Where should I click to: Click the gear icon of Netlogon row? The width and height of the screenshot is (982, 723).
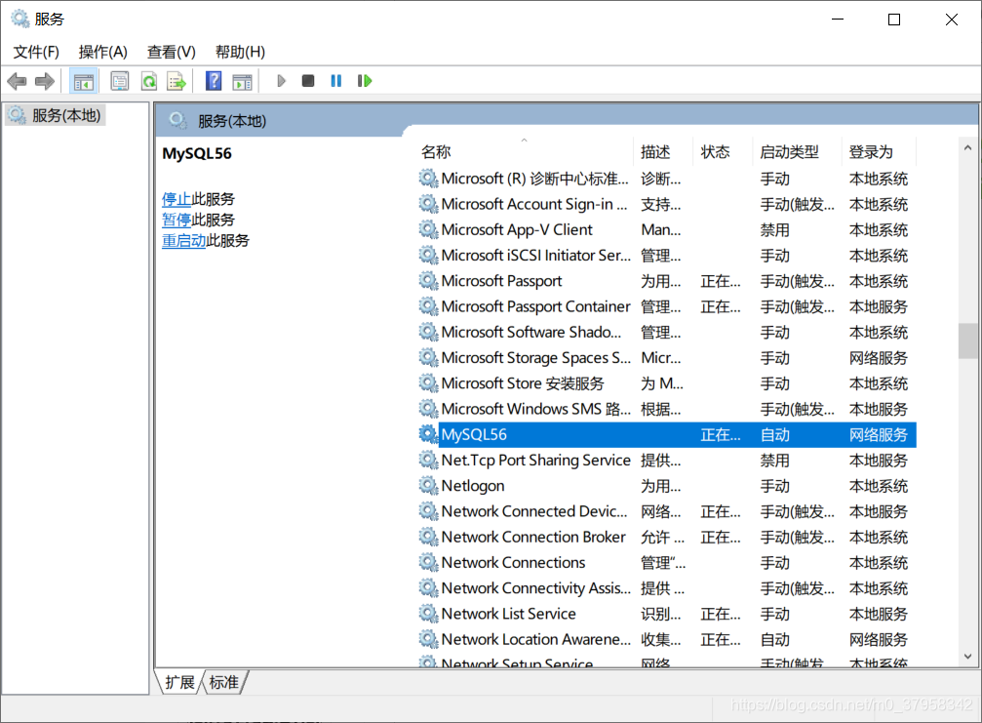tap(428, 486)
